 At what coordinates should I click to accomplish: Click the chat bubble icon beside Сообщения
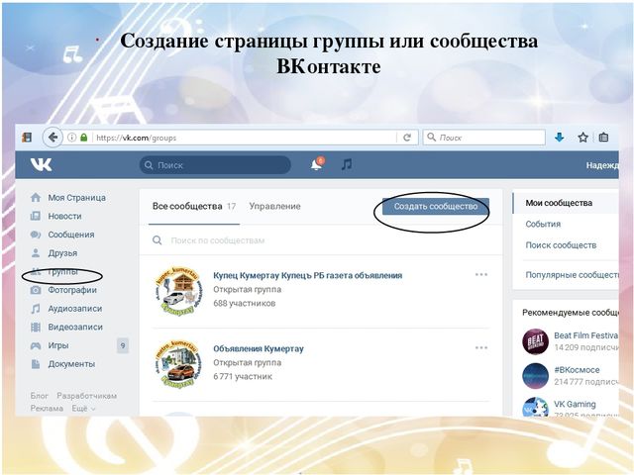(36, 235)
